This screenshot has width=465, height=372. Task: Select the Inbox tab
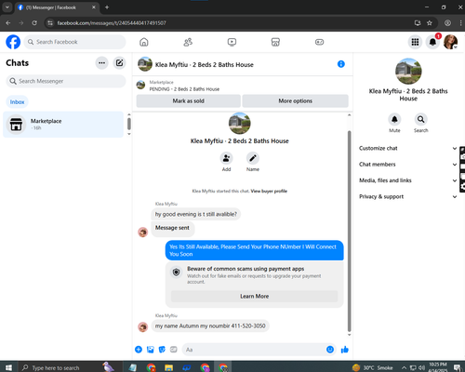point(17,101)
